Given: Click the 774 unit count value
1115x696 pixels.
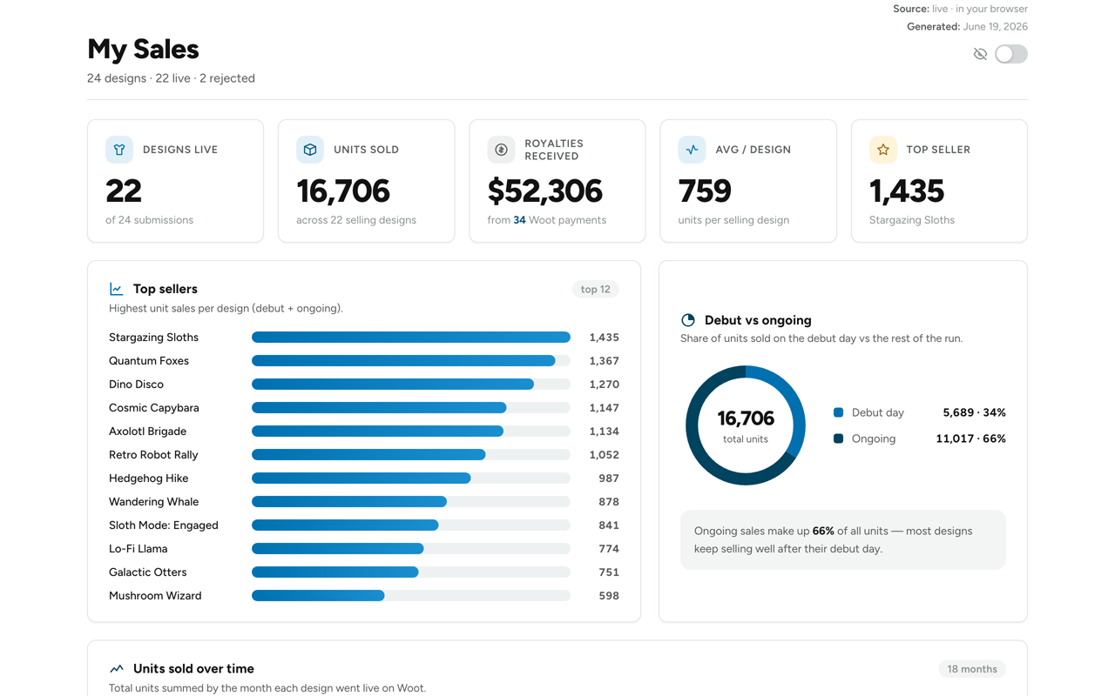Looking at the screenshot, I should (x=609, y=549).
